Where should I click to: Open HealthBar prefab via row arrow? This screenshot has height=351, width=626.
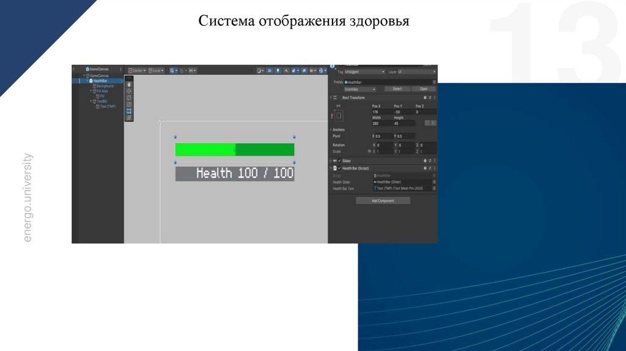122,81
